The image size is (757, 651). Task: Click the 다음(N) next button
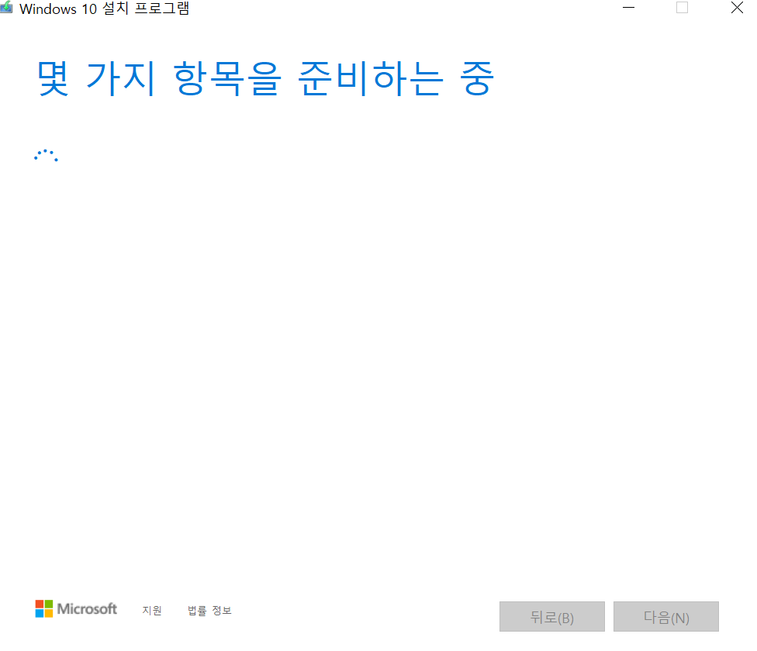(665, 616)
